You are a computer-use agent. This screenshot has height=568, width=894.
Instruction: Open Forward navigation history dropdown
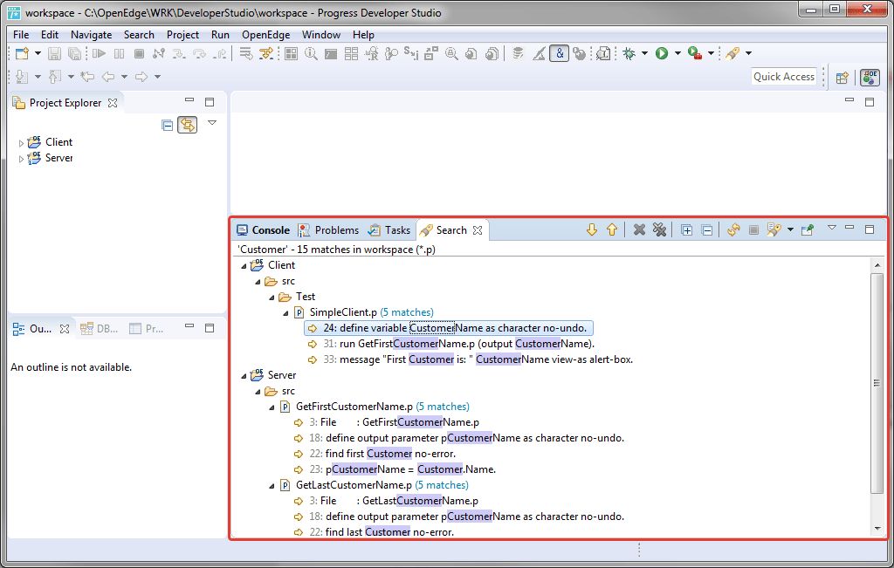[x=158, y=77]
